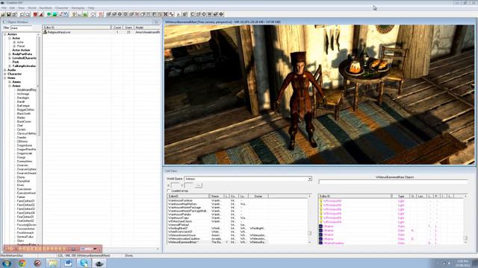Open the Character menu
The height and width of the screenshot is (268, 478).
point(61,8)
